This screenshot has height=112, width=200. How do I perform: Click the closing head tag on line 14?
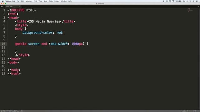click(14, 59)
